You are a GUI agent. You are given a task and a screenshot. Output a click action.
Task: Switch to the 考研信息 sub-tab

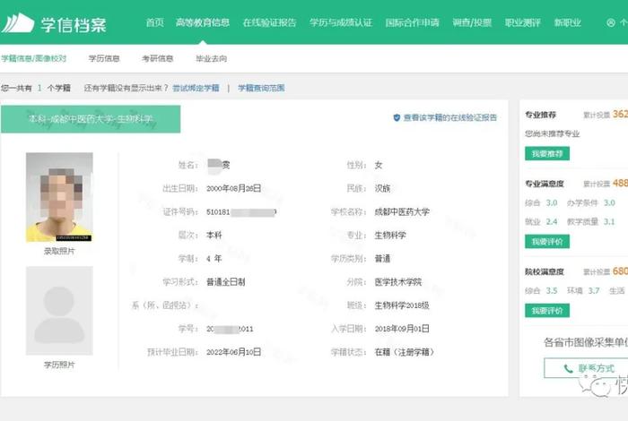point(157,58)
